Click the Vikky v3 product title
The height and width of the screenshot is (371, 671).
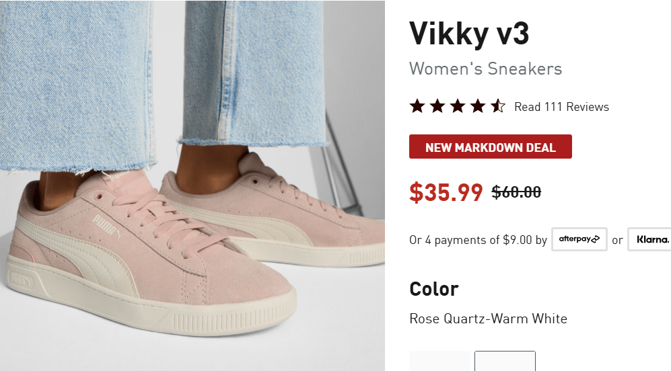(469, 34)
